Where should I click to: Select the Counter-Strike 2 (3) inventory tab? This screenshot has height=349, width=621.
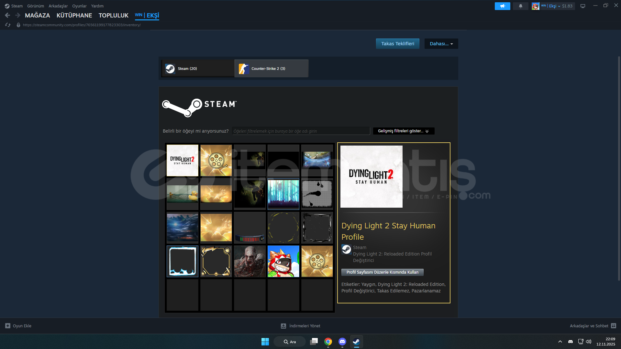pos(272,69)
